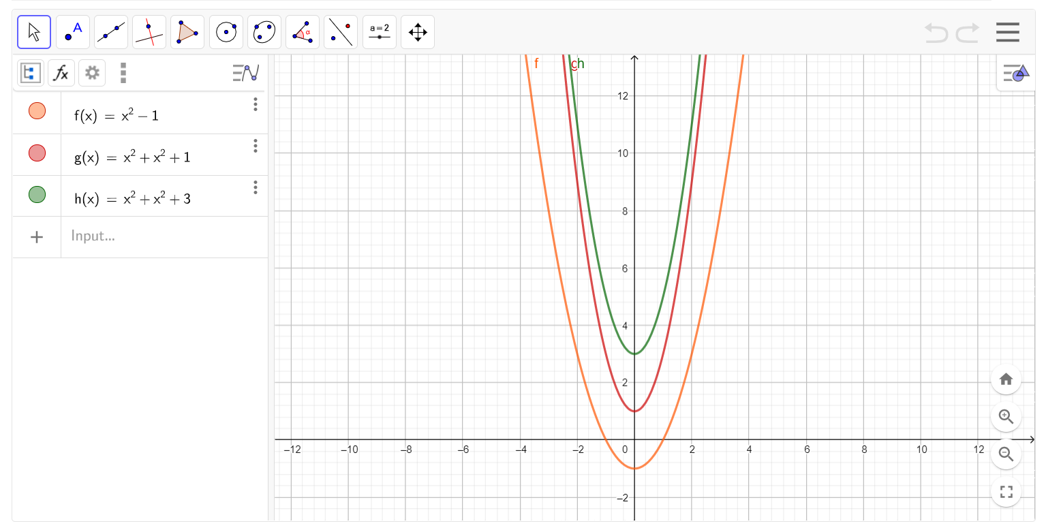Select the f(x) = x² − 1 expression
1046x530 pixels.
pyautogui.click(x=117, y=115)
